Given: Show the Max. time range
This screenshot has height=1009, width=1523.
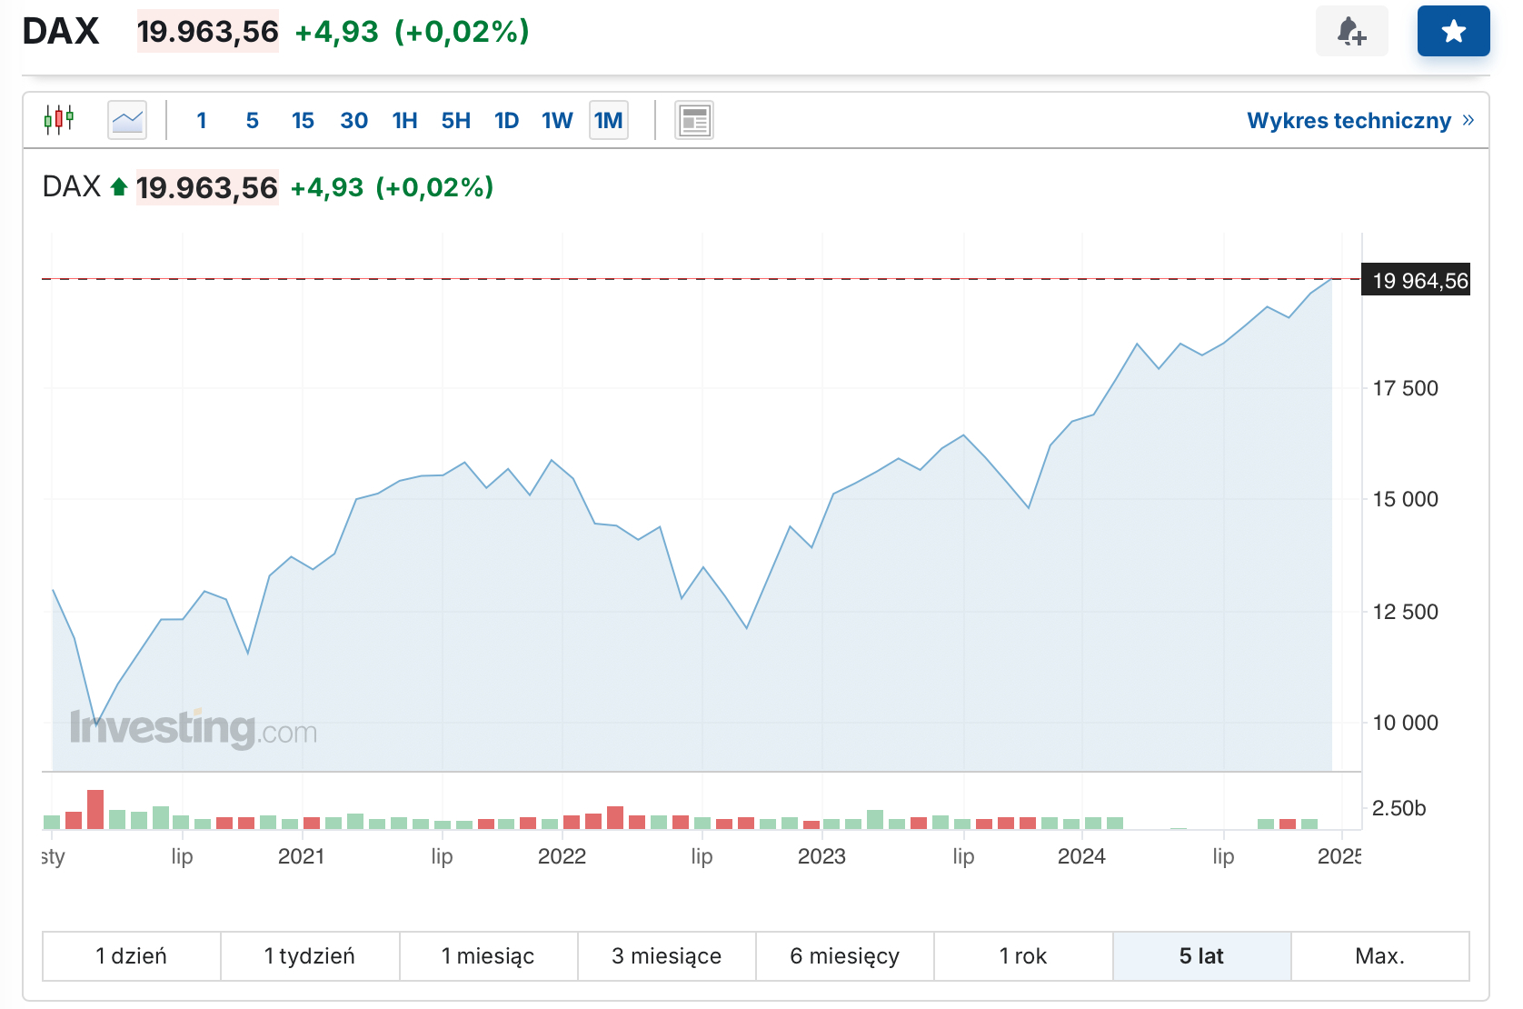Looking at the screenshot, I should (x=1379, y=956).
